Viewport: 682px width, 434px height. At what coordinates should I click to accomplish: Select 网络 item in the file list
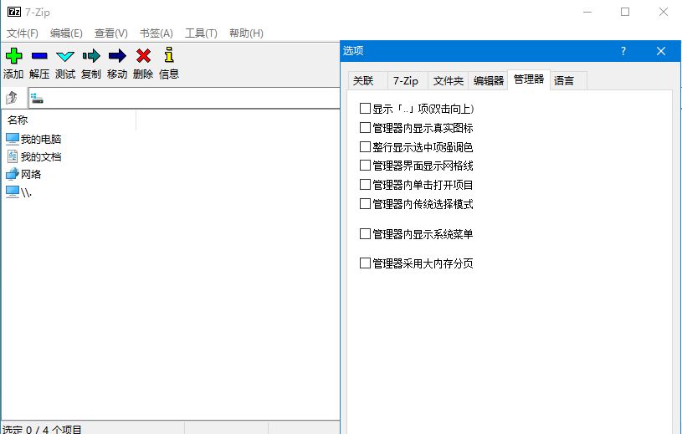tap(31, 174)
